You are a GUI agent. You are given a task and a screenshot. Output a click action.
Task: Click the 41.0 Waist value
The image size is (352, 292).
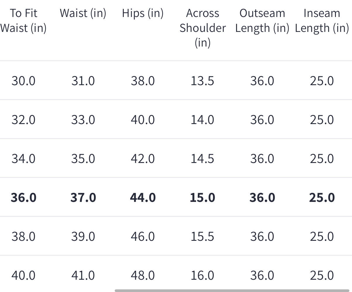tap(83, 275)
